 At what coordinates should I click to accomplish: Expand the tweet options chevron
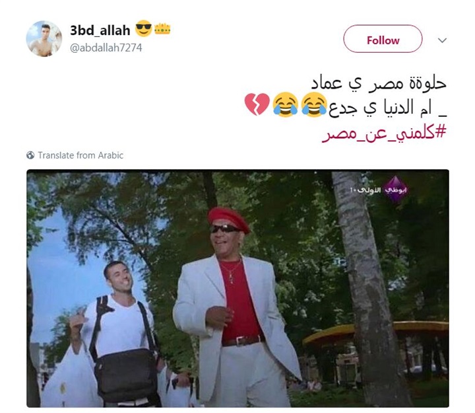442,40
